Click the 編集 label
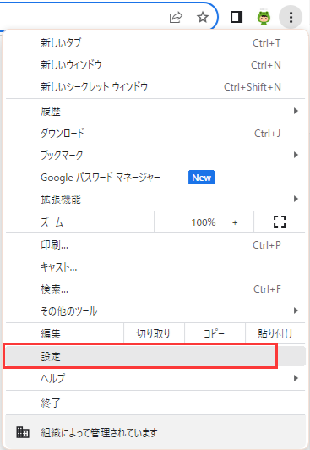The height and width of the screenshot is (450, 310). [x=51, y=333]
